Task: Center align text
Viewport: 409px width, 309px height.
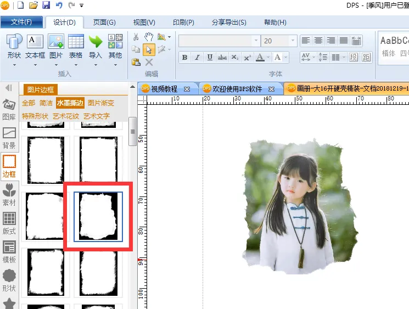Action: tap(318, 41)
